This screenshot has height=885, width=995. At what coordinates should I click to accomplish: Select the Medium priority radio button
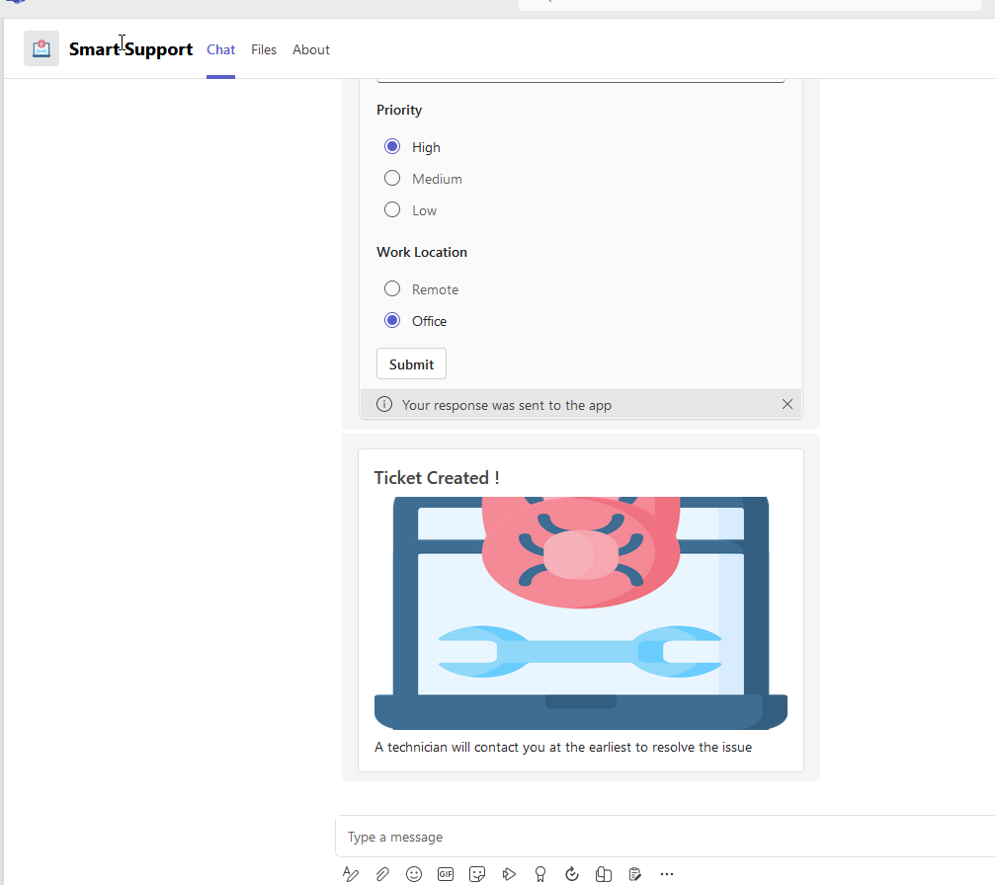coord(392,178)
